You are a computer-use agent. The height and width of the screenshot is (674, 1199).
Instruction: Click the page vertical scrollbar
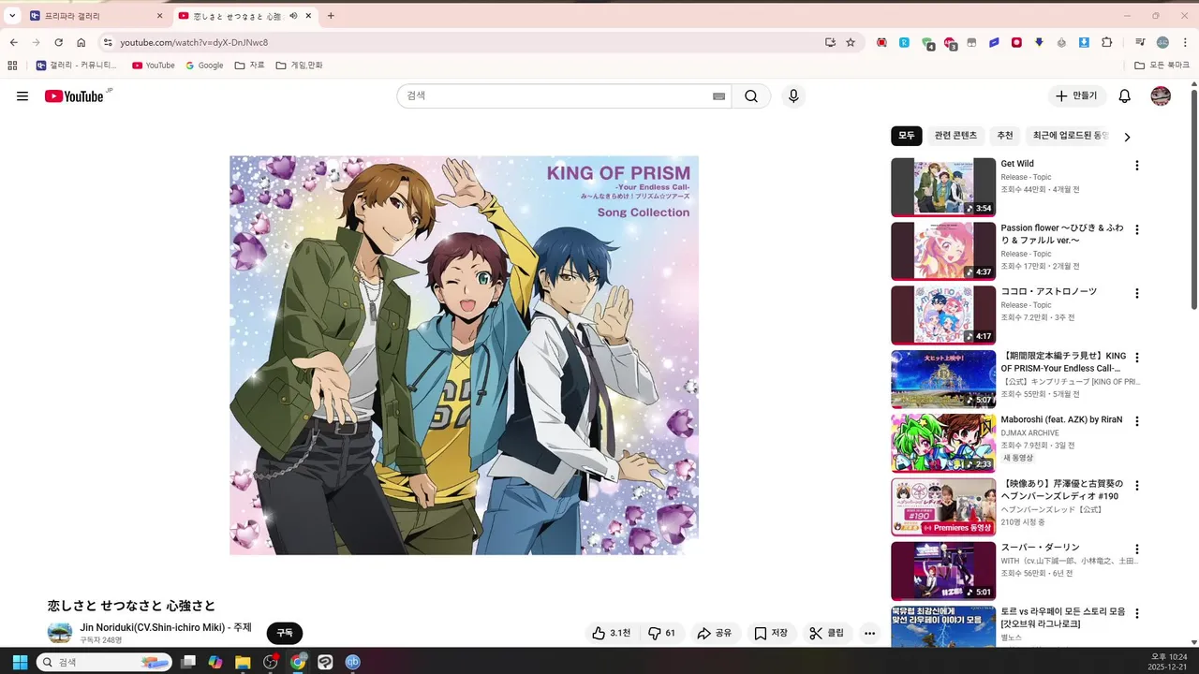[x=1194, y=198]
